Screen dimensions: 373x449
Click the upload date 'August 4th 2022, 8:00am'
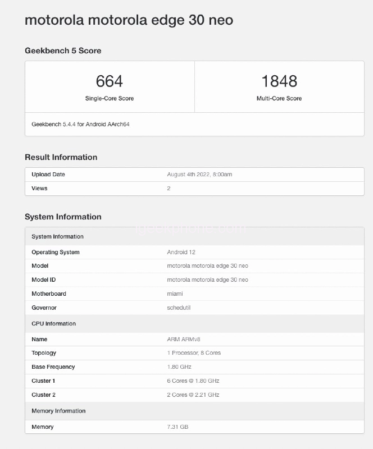(x=199, y=175)
